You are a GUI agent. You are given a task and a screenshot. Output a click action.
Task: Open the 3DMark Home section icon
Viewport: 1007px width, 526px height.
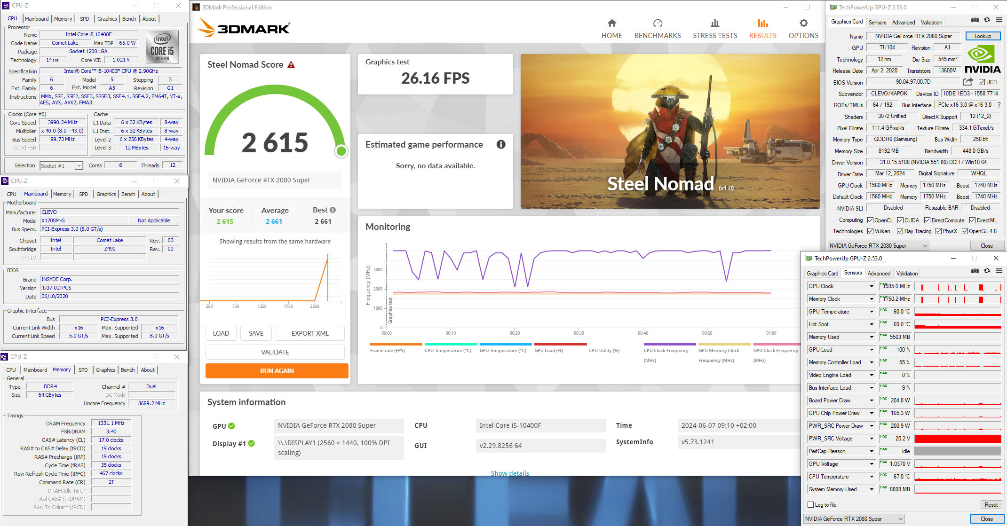pyautogui.click(x=611, y=24)
